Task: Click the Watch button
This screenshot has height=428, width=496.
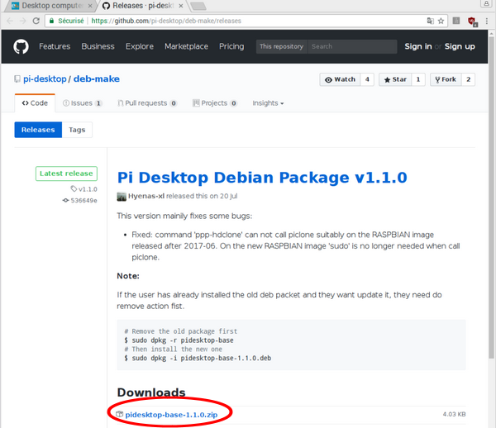Action: click(x=340, y=79)
